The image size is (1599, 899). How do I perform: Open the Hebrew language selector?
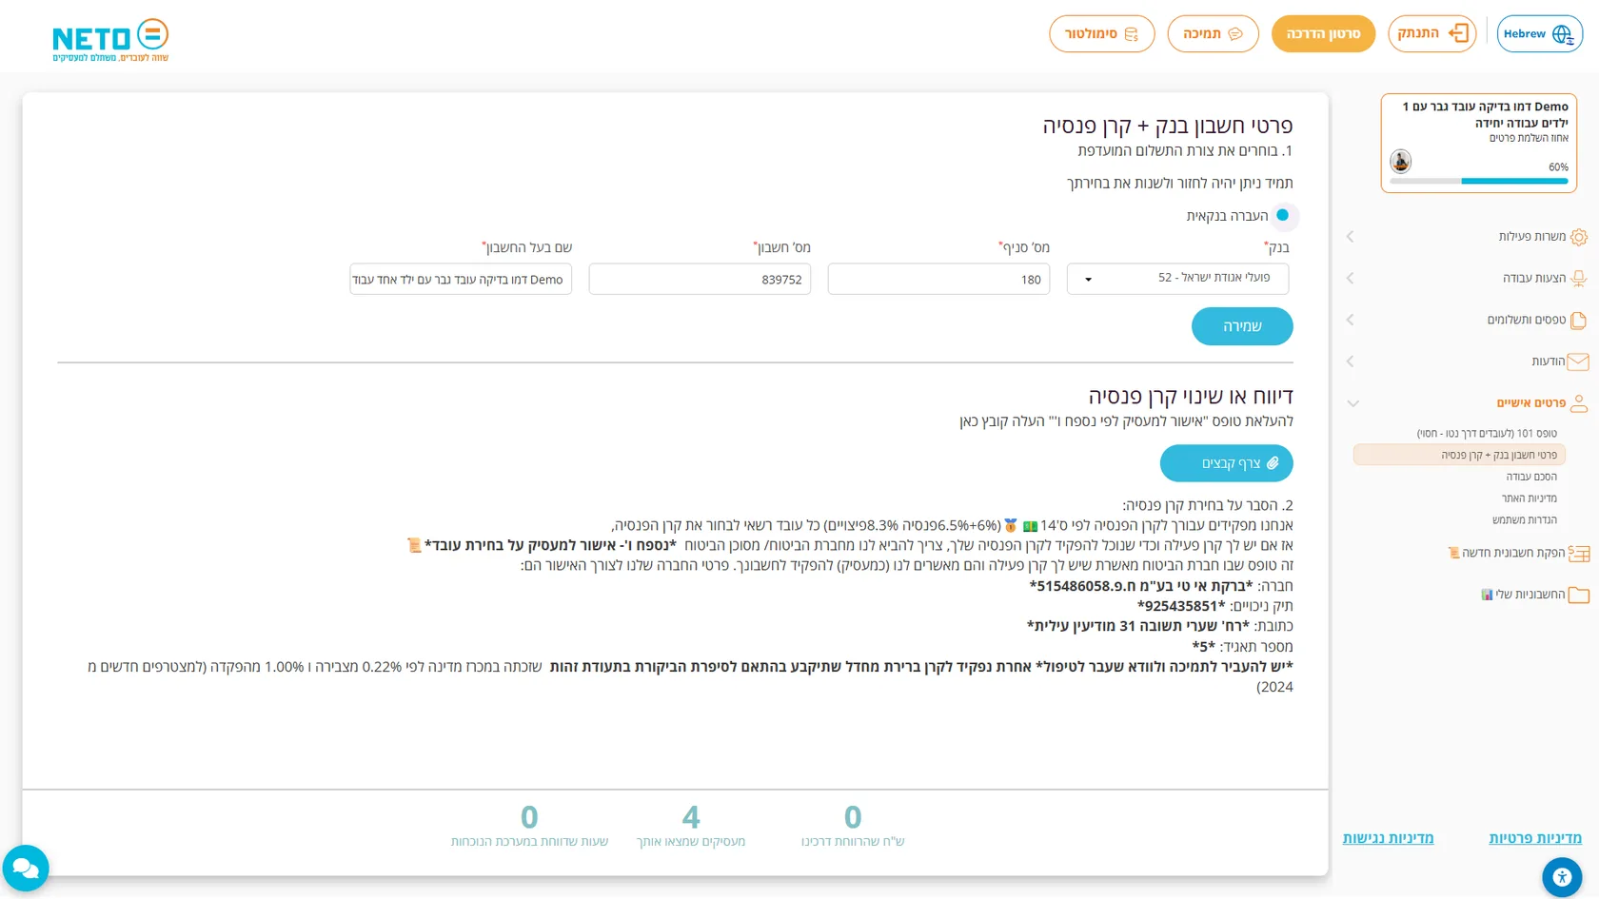pos(1540,33)
